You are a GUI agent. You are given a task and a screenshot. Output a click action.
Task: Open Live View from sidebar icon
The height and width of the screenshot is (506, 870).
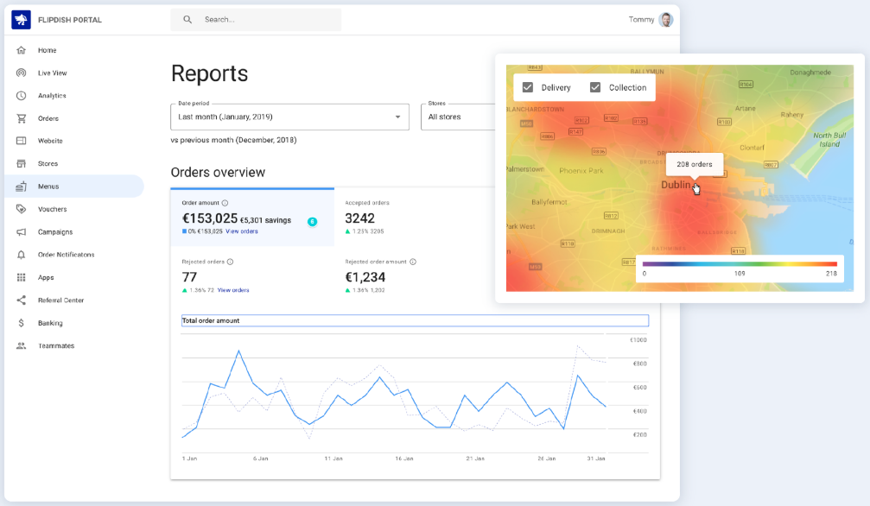point(21,73)
